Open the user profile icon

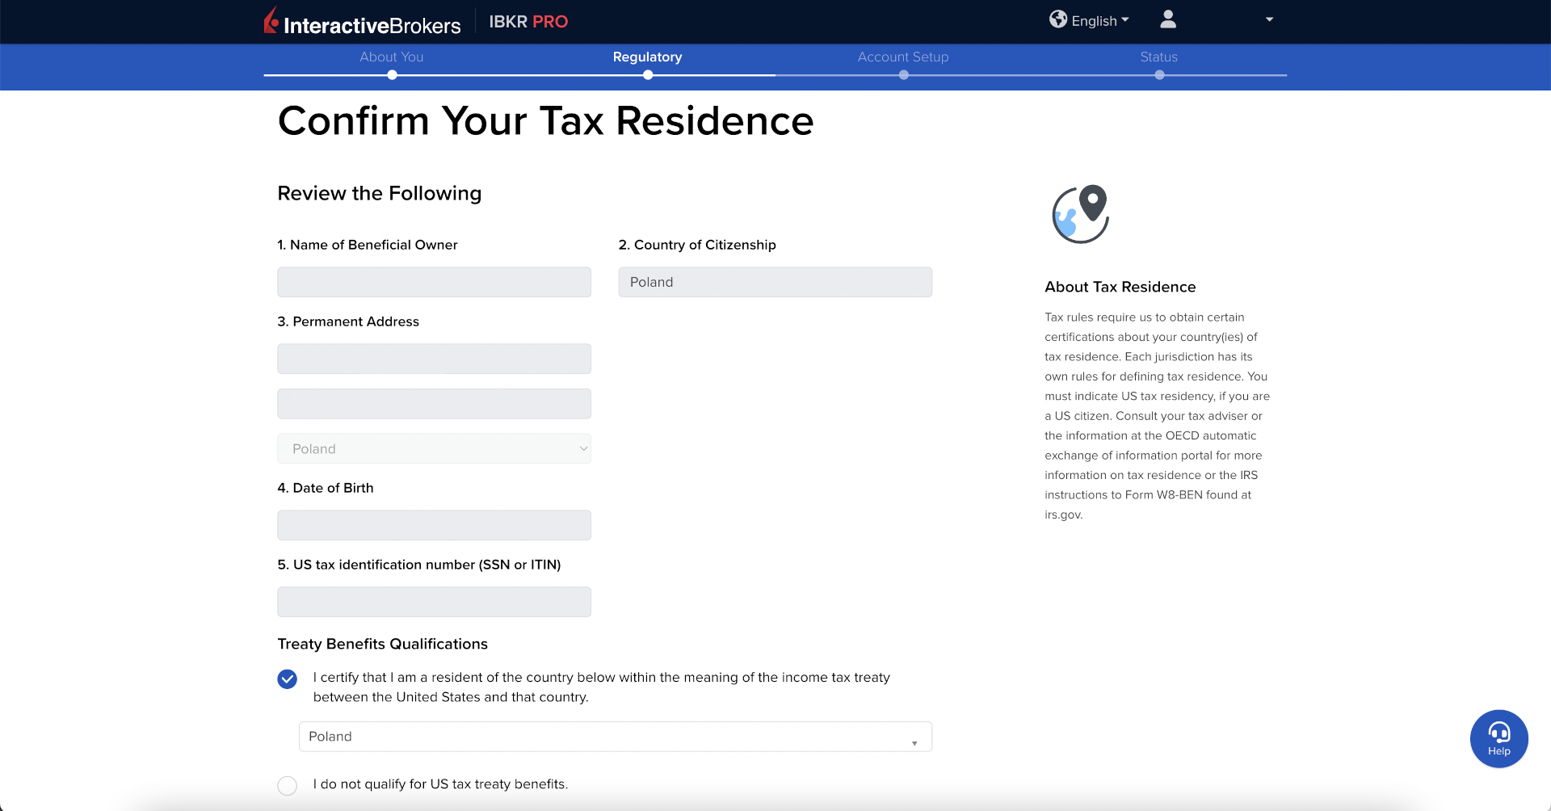pos(1167,19)
